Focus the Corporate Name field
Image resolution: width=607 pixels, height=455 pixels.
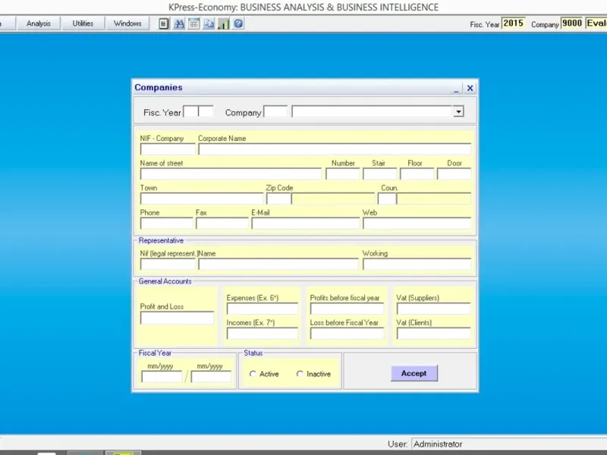pos(335,149)
